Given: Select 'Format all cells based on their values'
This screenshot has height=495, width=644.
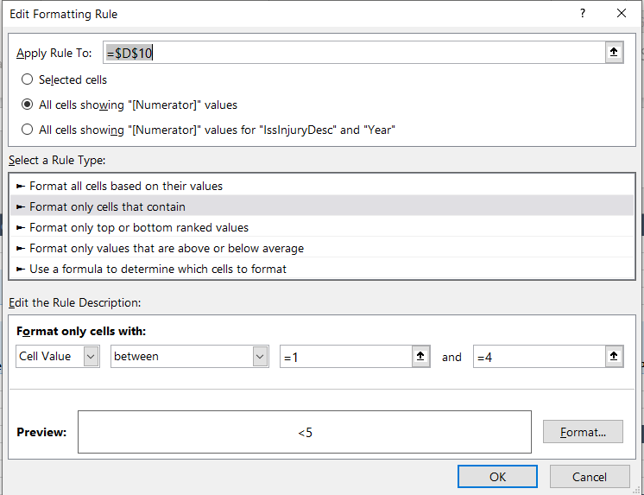Looking at the screenshot, I should coord(322,186).
